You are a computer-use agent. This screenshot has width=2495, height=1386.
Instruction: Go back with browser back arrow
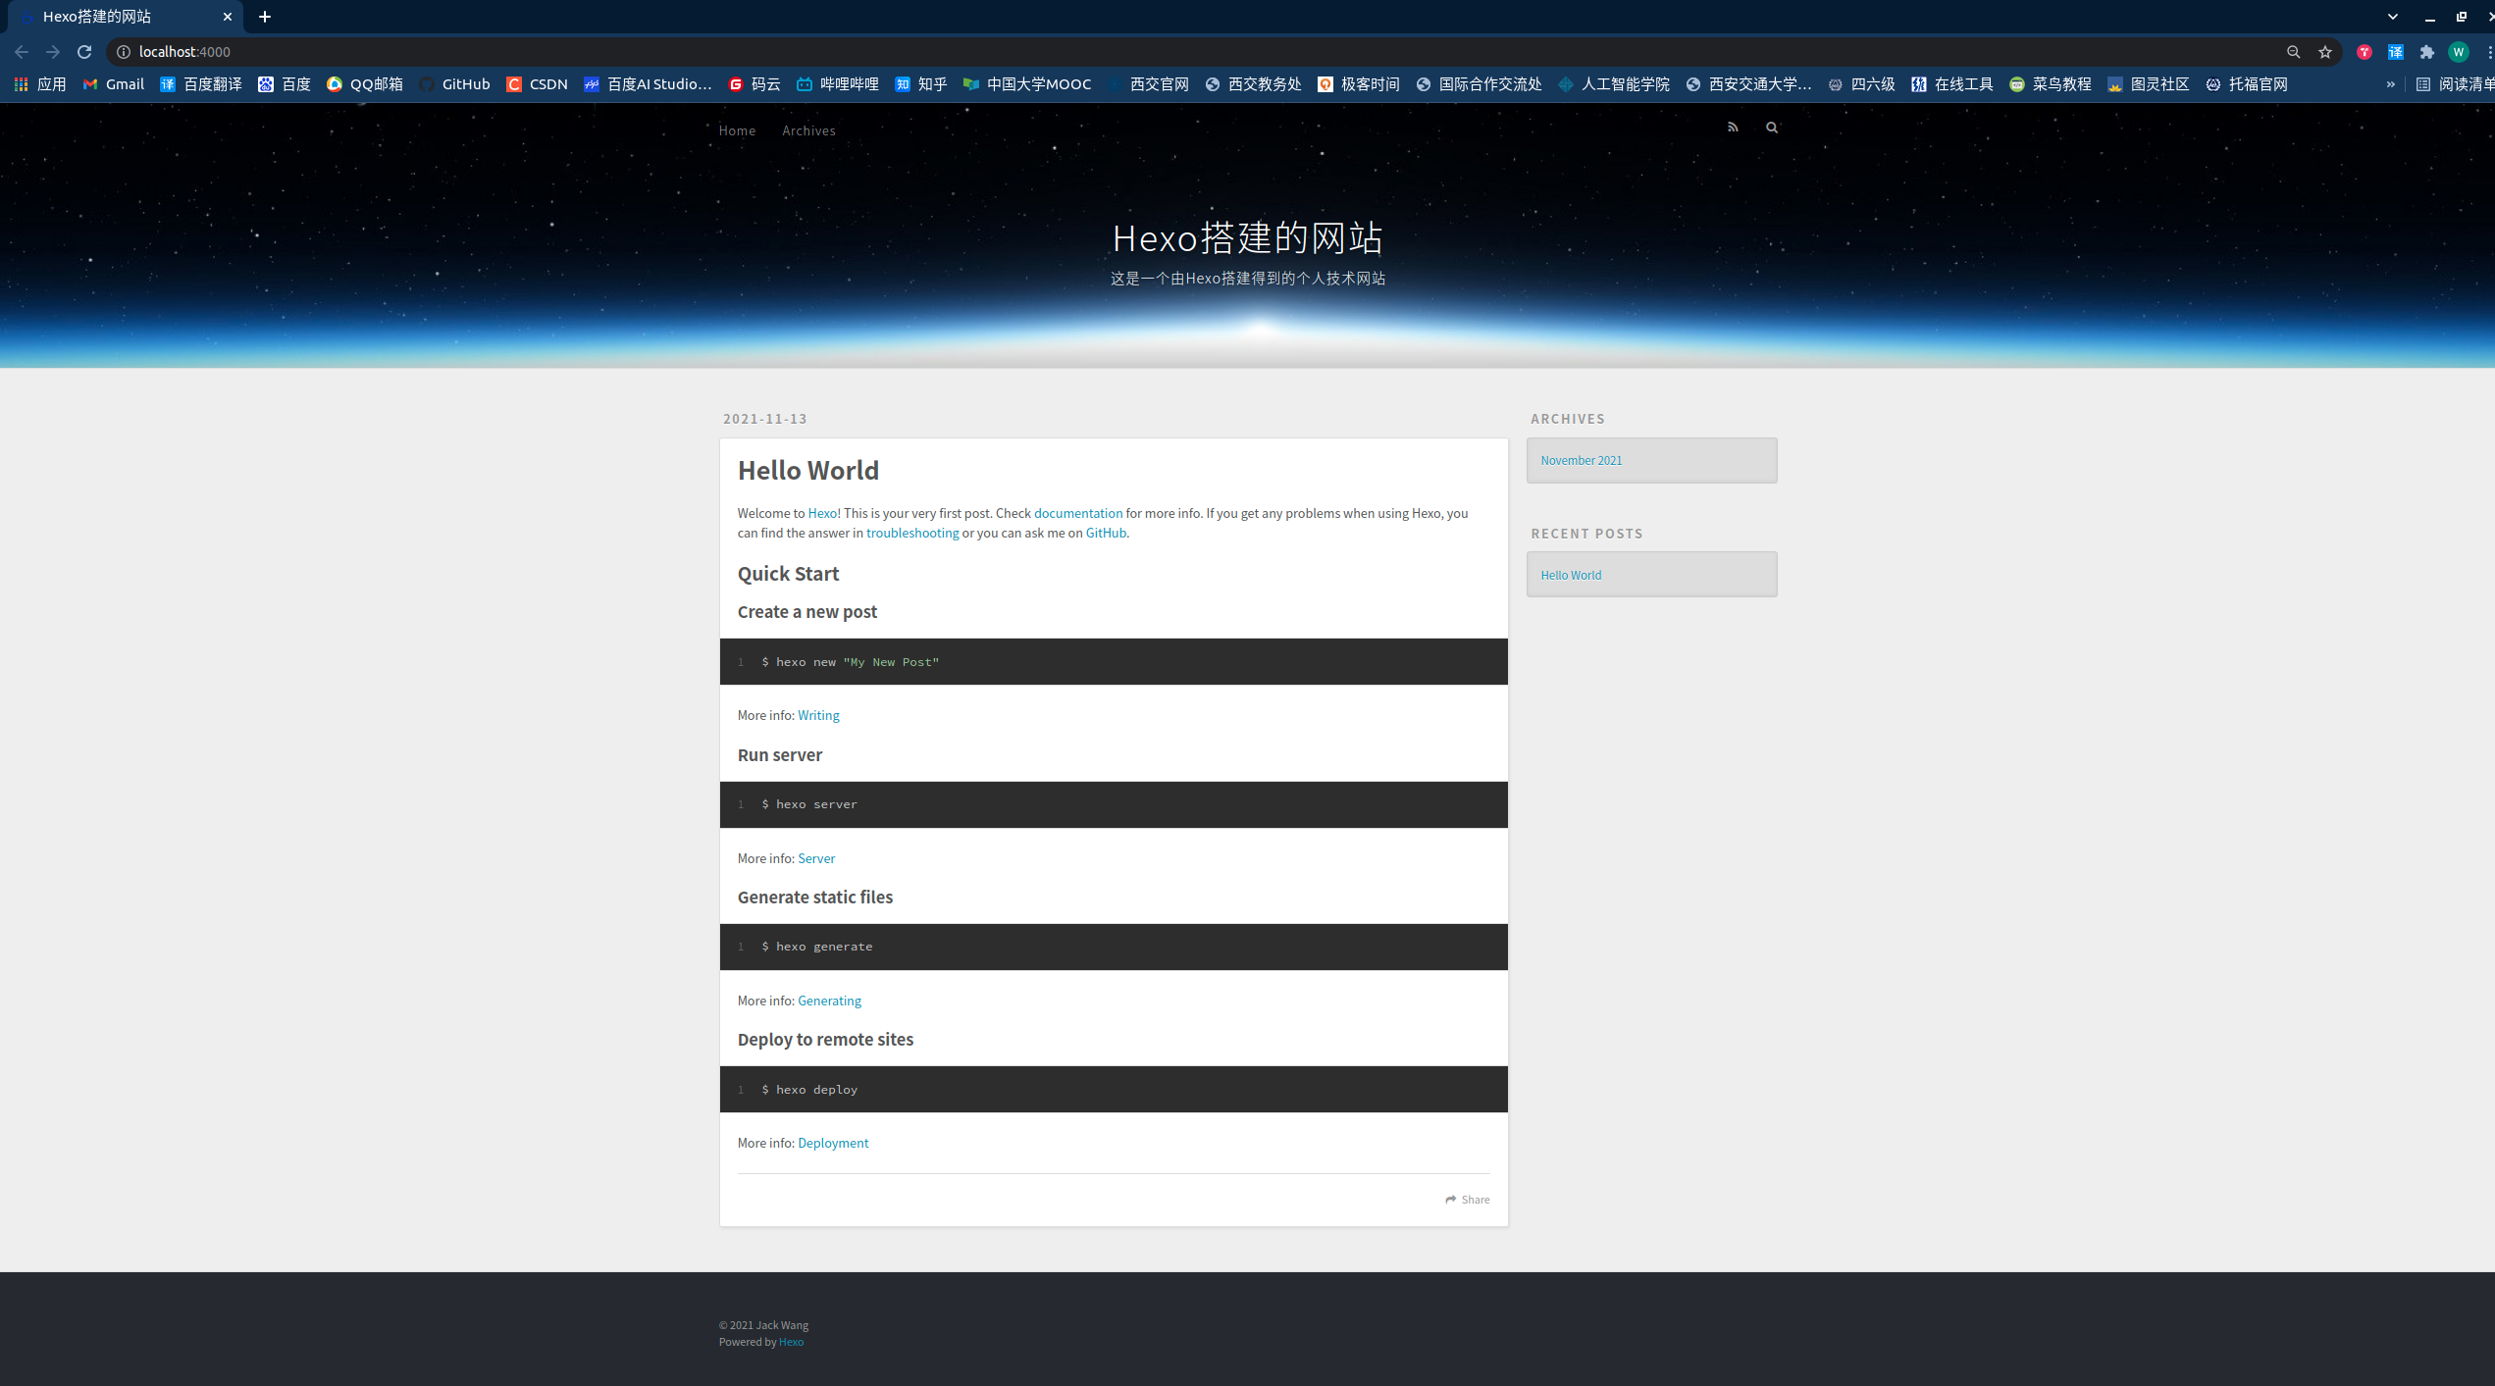(22, 52)
